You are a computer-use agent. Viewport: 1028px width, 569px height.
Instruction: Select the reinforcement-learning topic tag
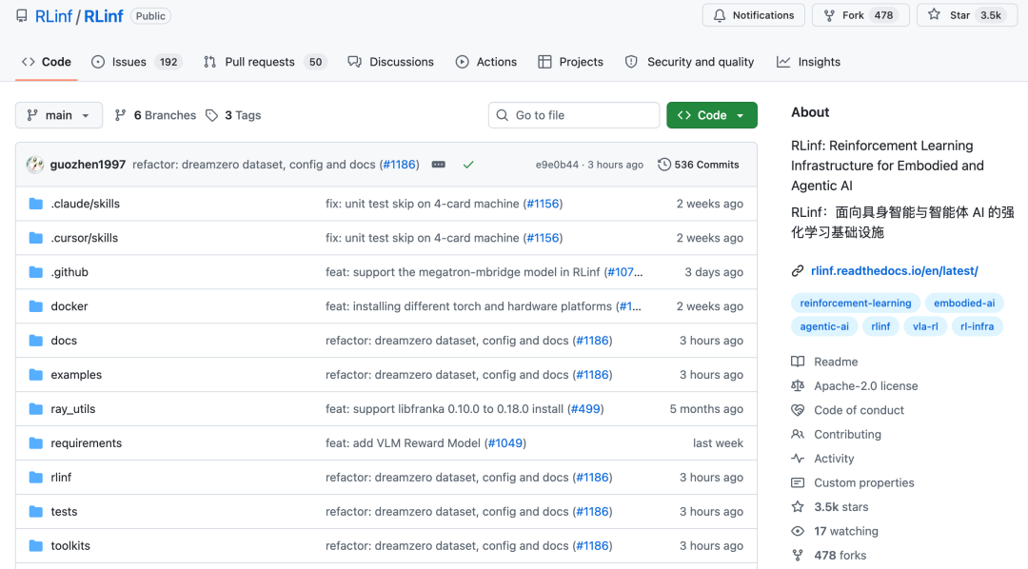coord(856,303)
